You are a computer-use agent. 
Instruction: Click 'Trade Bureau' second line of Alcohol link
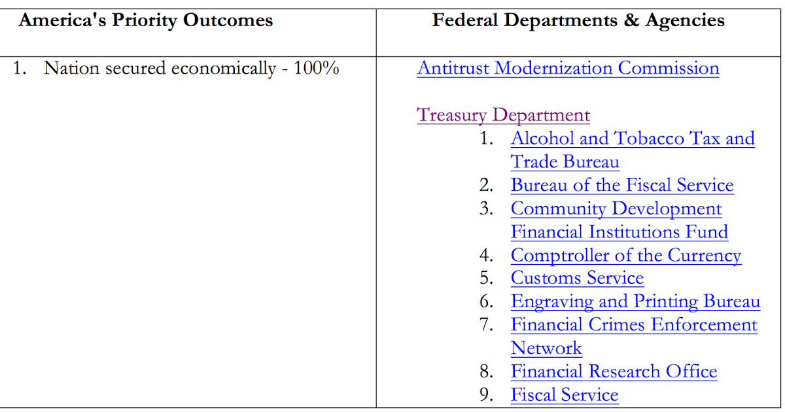[x=565, y=162]
